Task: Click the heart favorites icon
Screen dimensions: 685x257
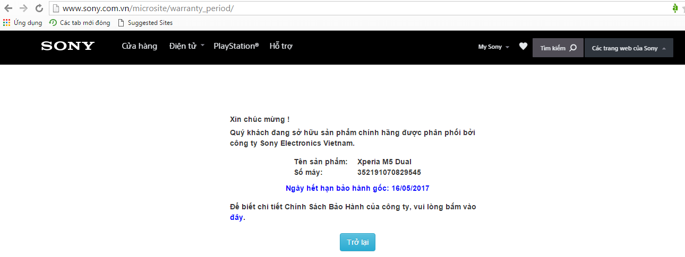Action: pos(523,47)
